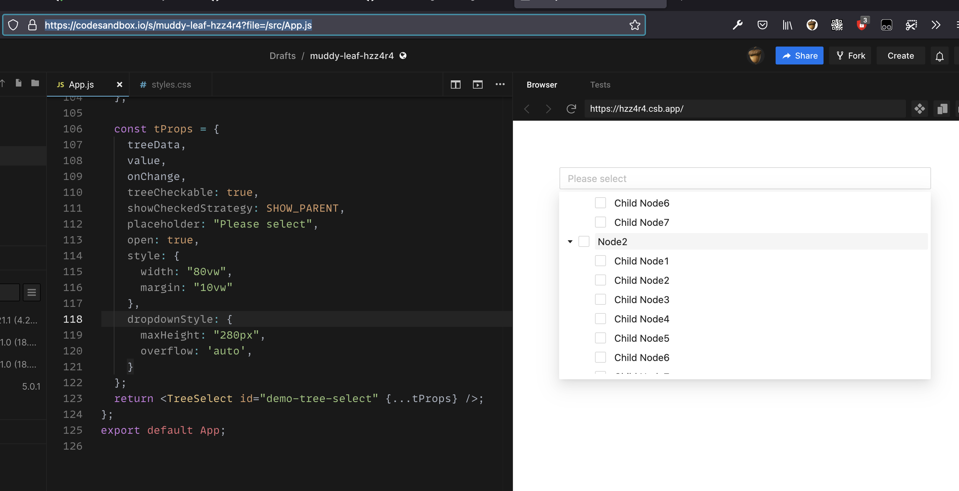Image resolution: width=959 pixels, height=491 pixels.
Task: Check the Child Node7 checkbox
Action: coord(600,222)
